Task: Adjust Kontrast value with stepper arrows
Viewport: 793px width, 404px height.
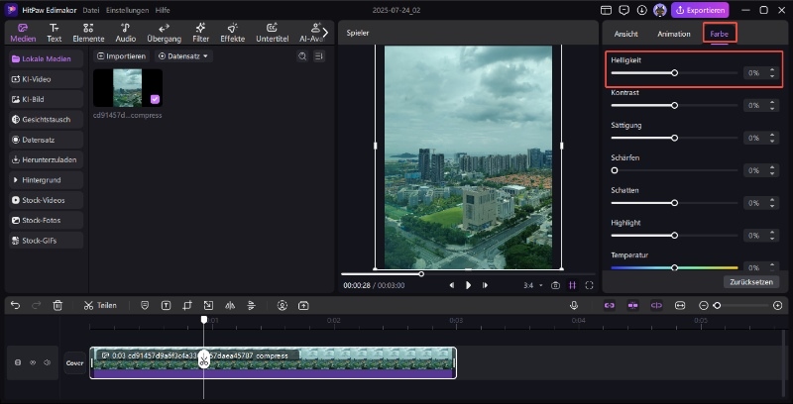Action: click(772, 106)
